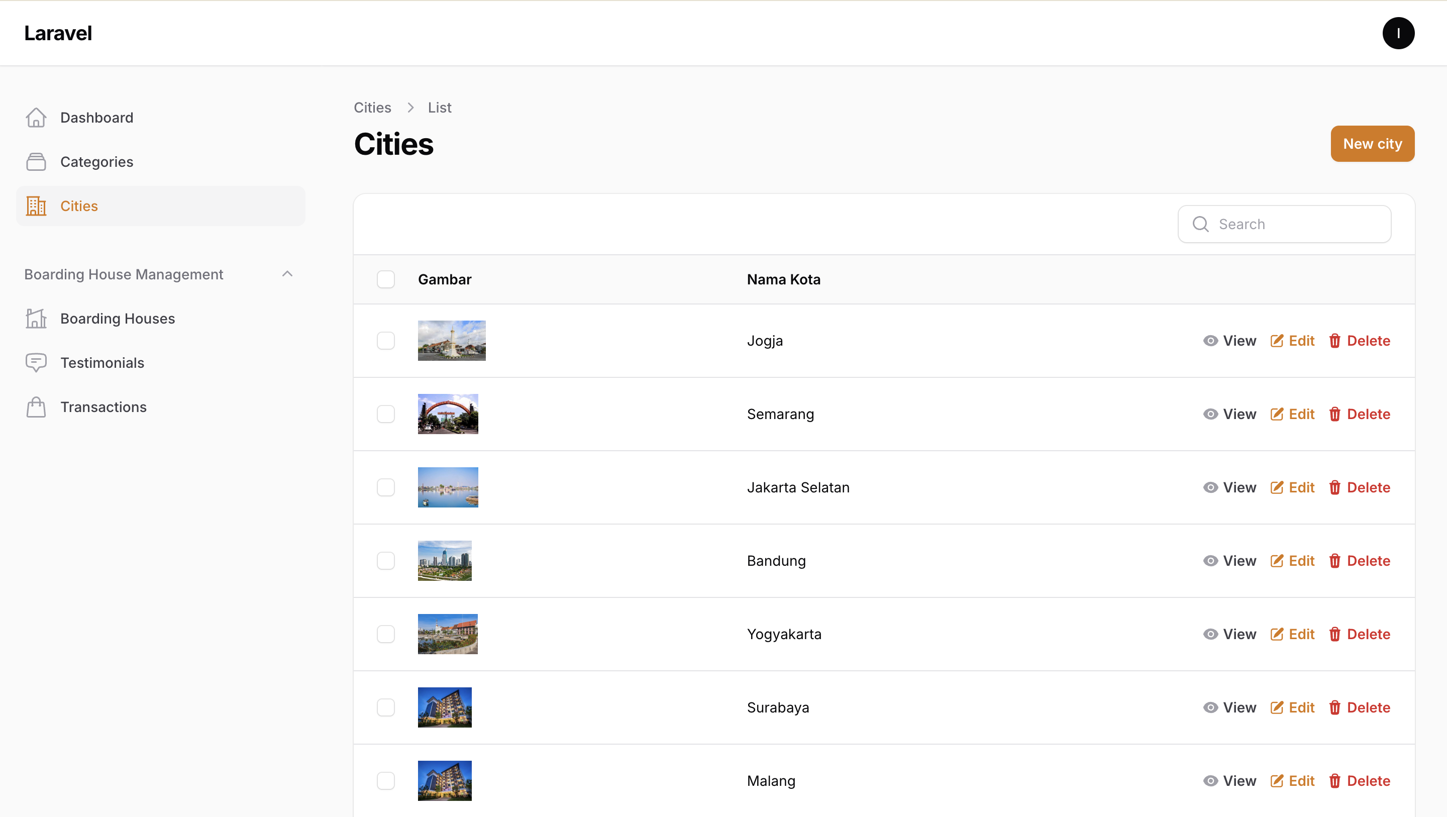1447x817 pixels.
Task: Check the Yogyakarta row checkbox
Action: click(x=386, y=635)
